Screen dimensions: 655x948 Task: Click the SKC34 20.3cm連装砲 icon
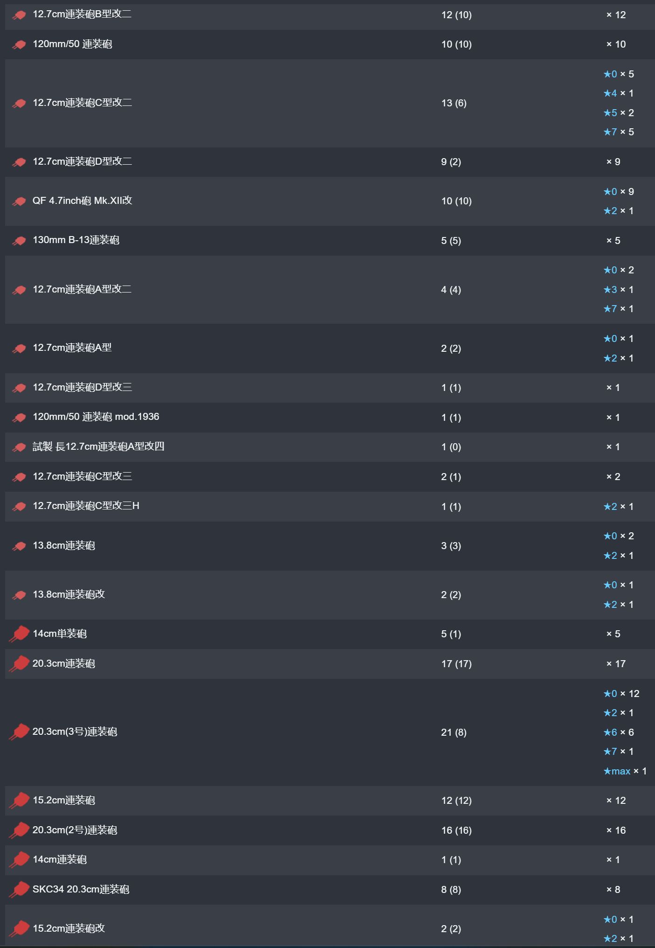pos(19,890)
